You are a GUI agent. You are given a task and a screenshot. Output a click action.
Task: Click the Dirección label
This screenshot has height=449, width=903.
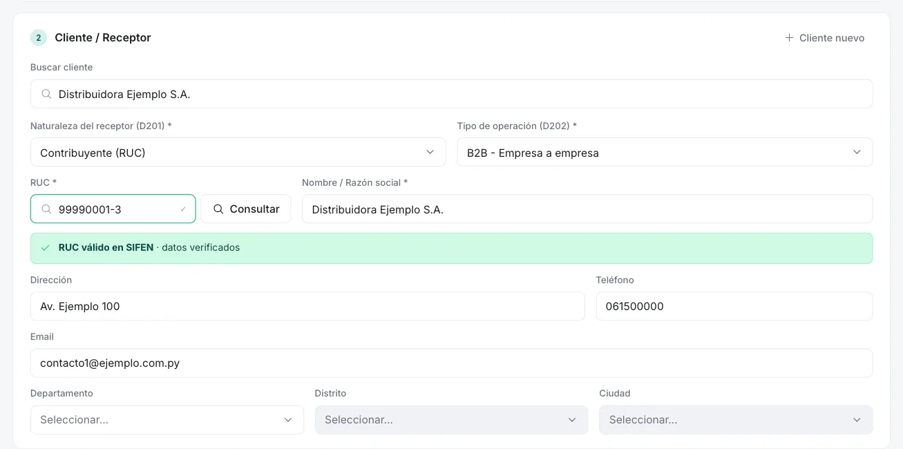pyautogui.click(x=51, y=280)
